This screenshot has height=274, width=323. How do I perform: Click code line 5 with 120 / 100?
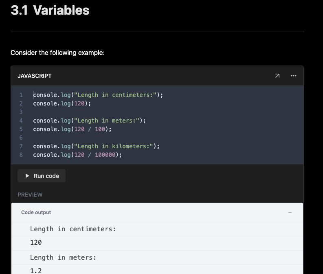point(73,129)
